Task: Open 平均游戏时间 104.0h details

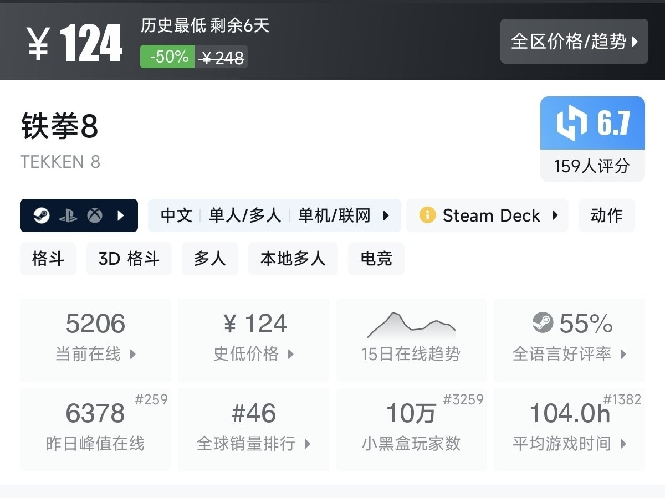Action: tap(569, 429)
